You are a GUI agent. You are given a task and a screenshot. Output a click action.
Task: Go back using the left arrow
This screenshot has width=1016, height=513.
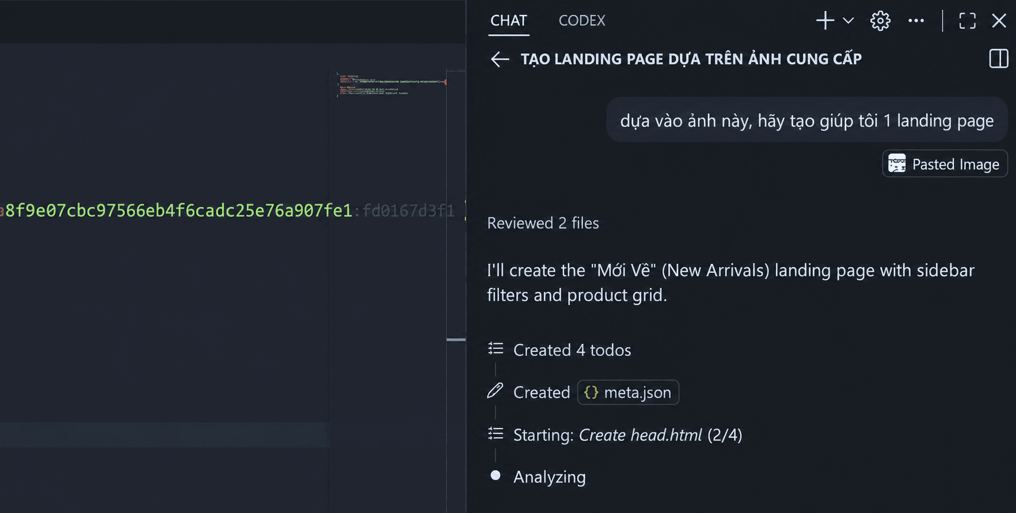(500, 59)
